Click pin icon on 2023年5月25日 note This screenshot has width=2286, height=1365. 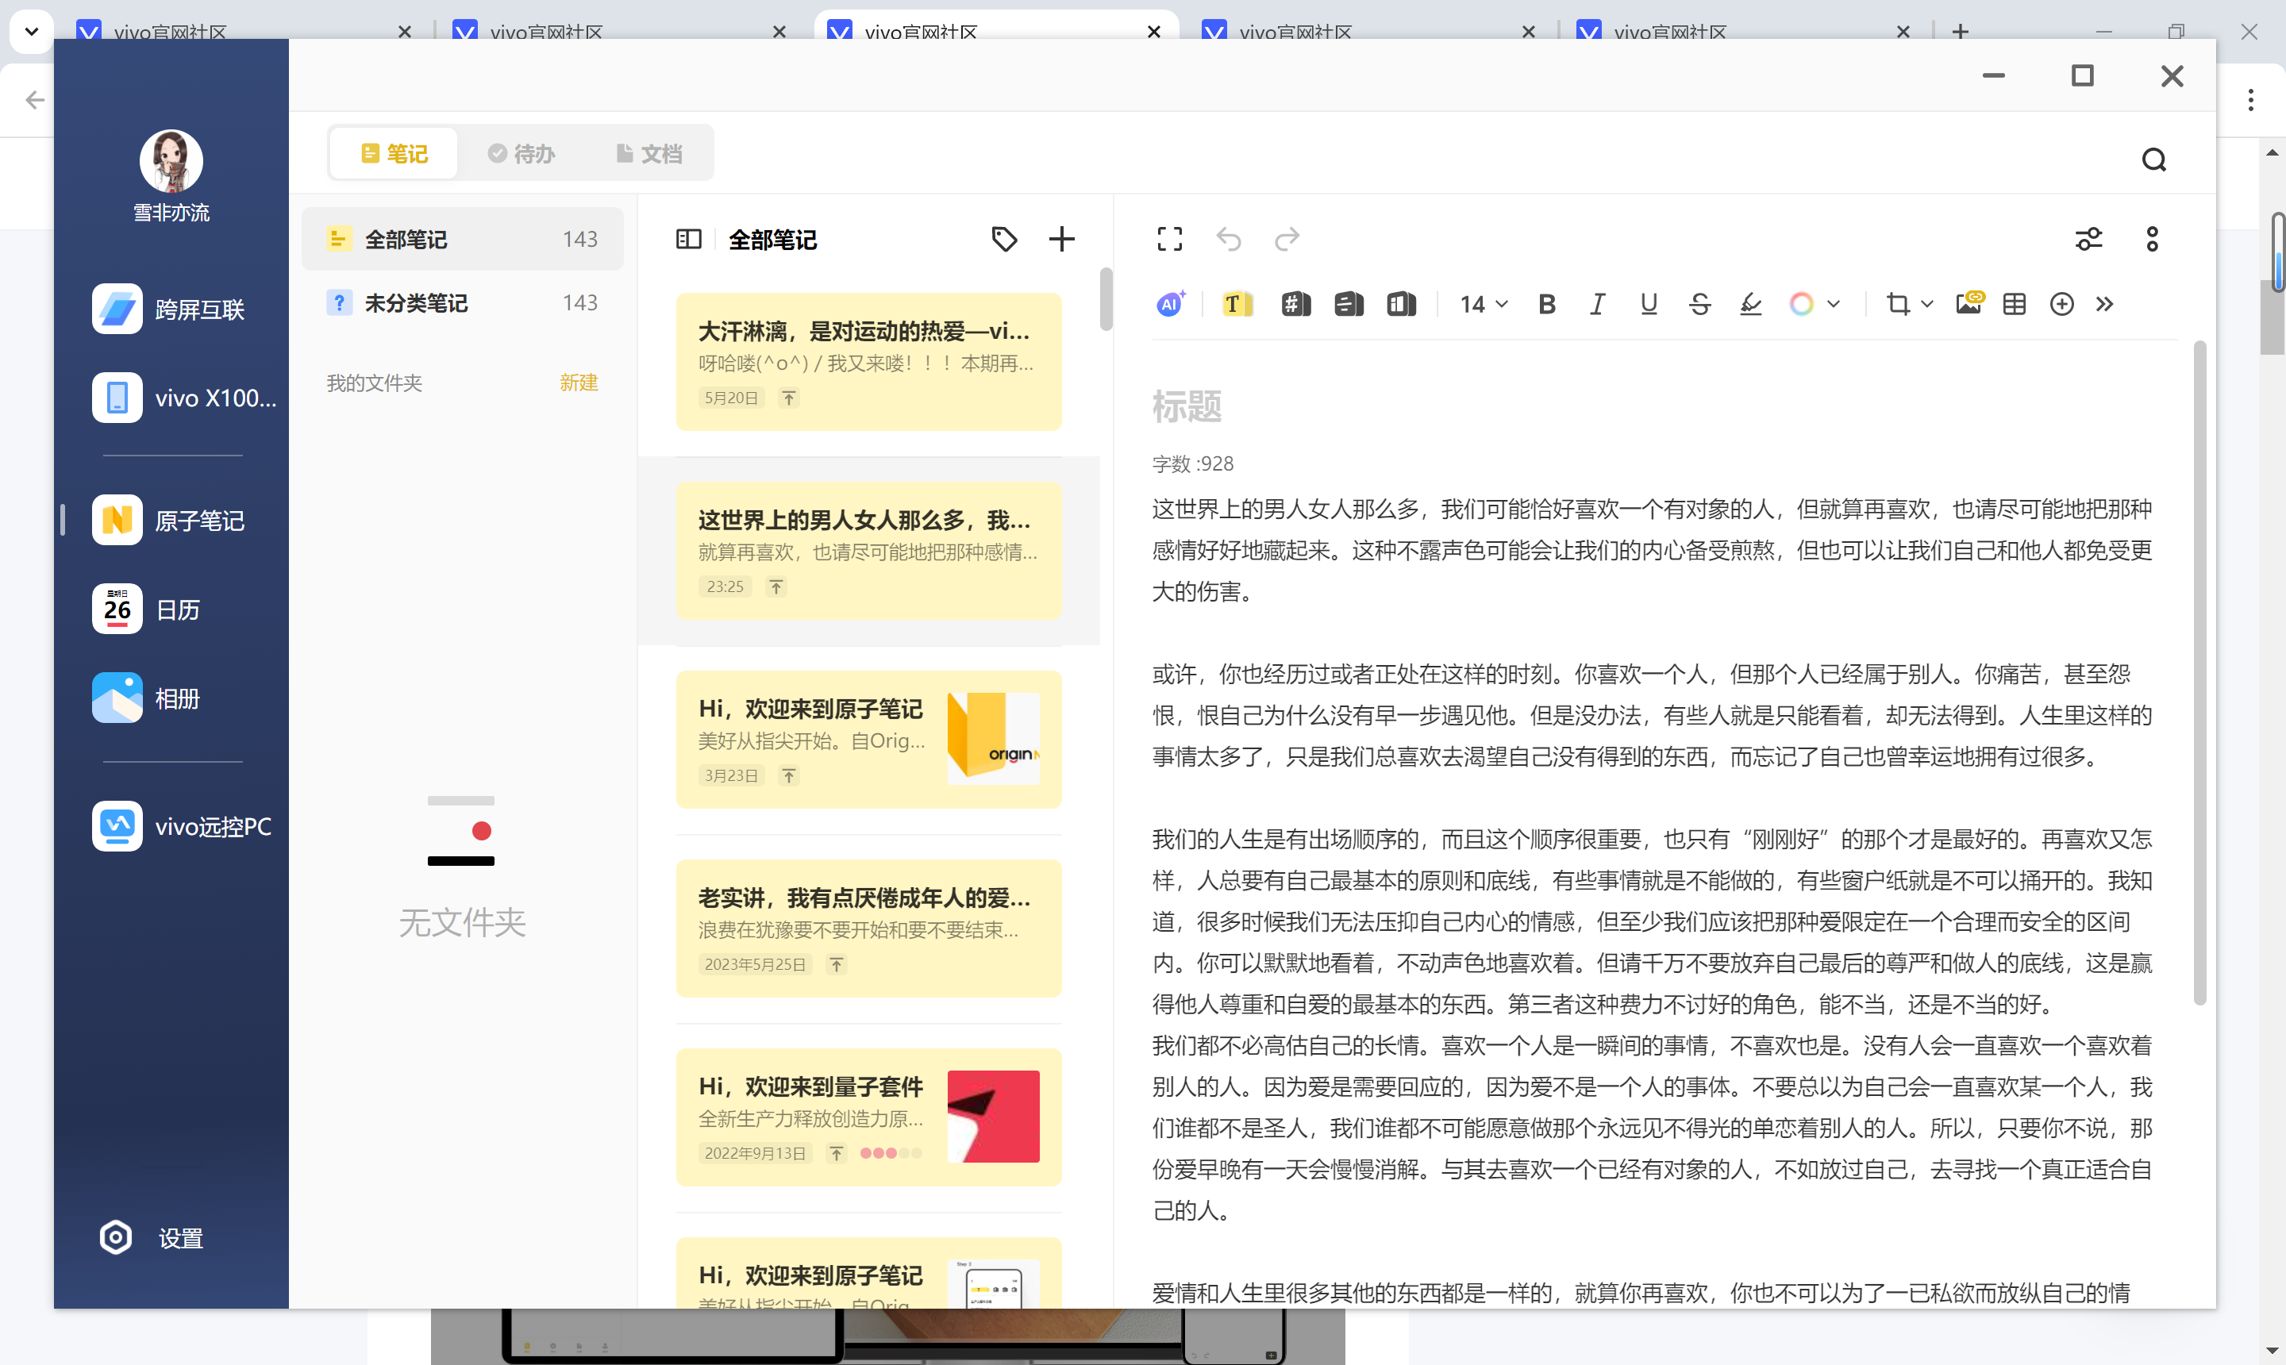[x=836, y=965]
